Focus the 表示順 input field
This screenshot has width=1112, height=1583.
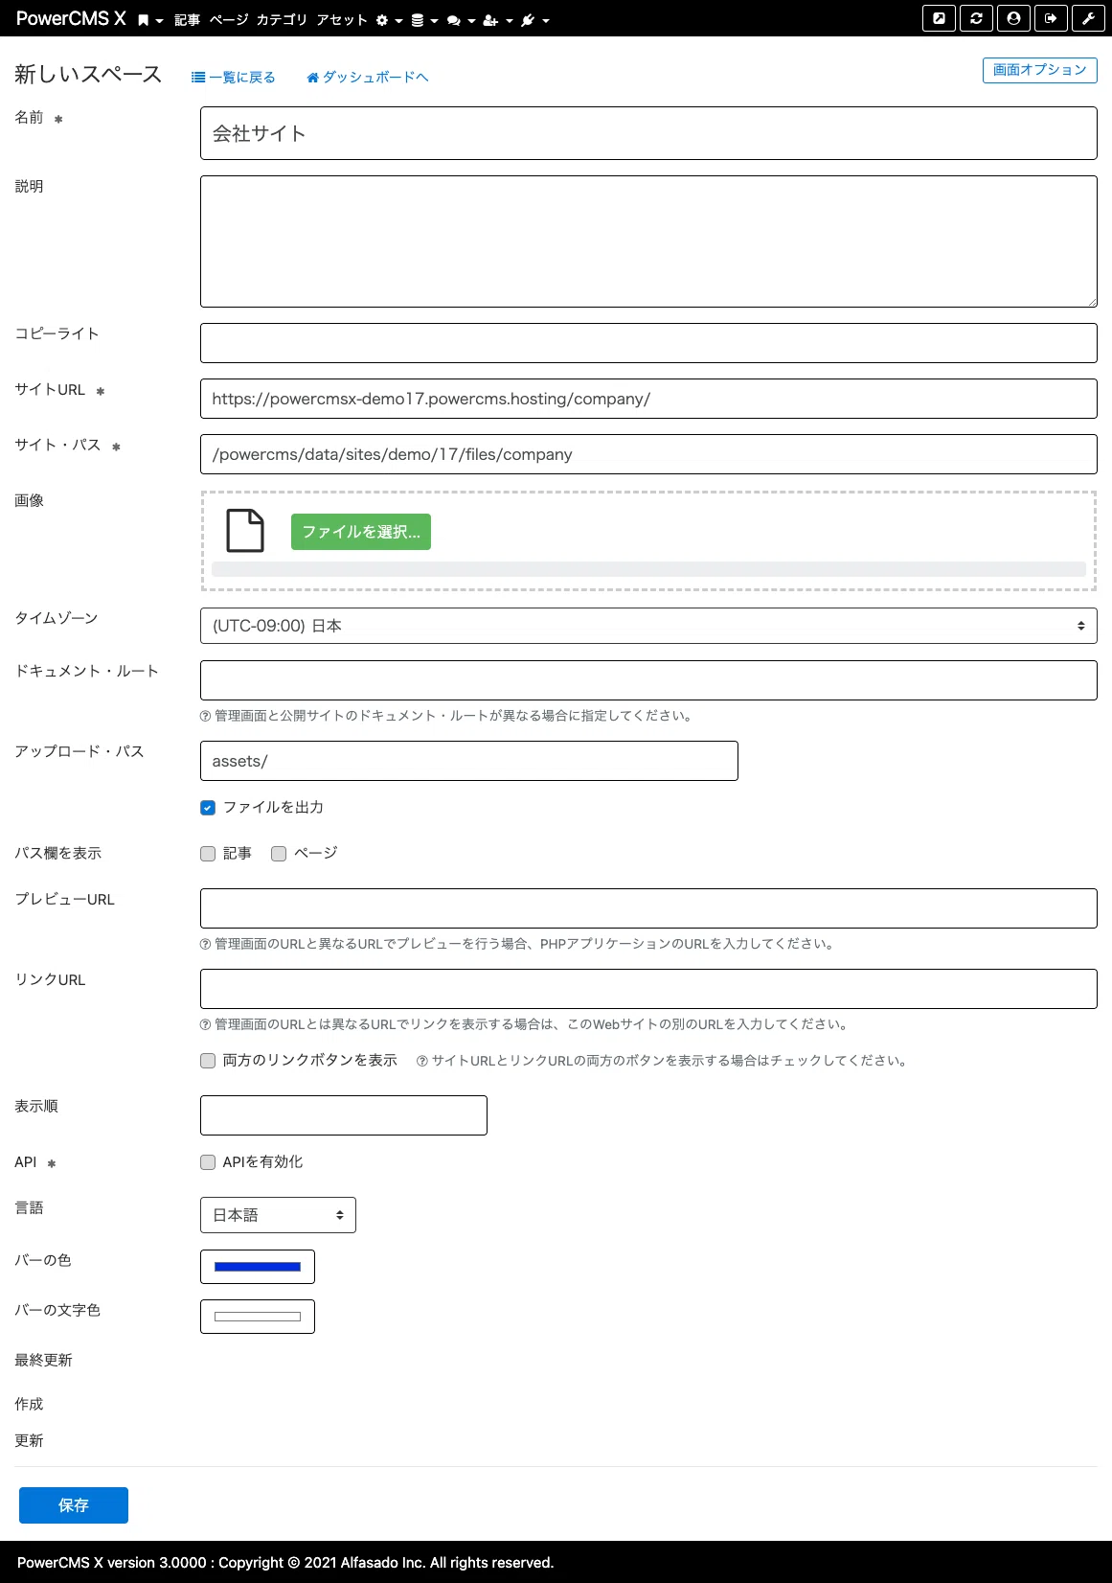pyautogui.click(x=344, y=1115)
